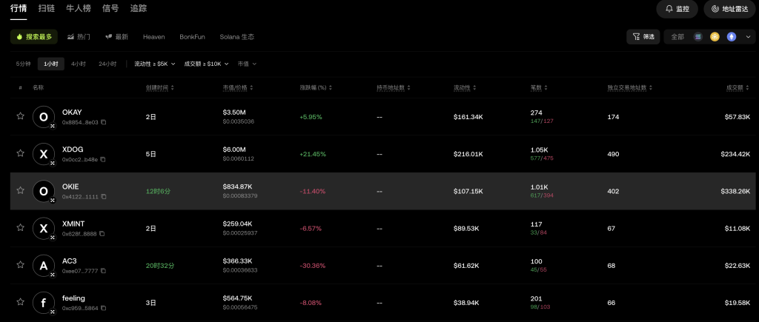Open the XDOG token logo
The width and height of the screenshot is (759, 322).
pos(44,153)
